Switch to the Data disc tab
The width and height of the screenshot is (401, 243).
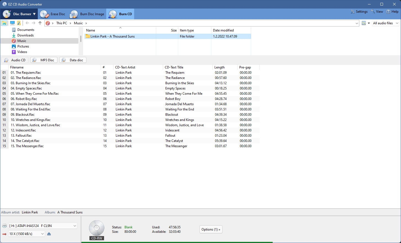(x=73, y=60)
